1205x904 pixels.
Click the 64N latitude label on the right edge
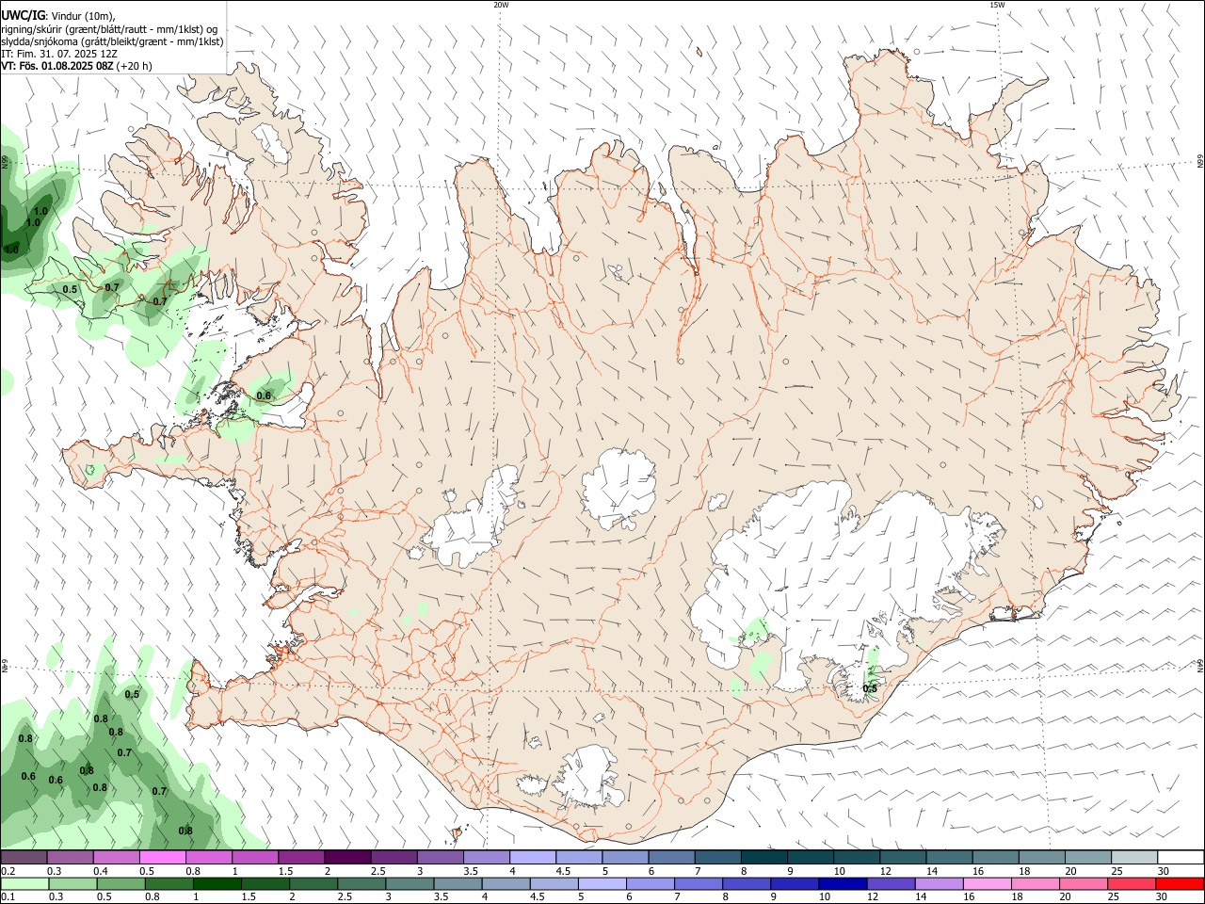click(x=1199, y=666)
